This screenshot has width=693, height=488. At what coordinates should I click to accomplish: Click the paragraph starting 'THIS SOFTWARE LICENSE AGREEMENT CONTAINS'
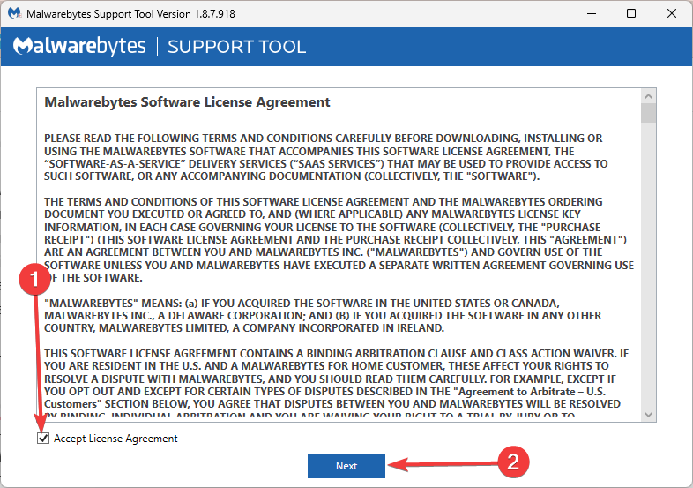point(336,384)
